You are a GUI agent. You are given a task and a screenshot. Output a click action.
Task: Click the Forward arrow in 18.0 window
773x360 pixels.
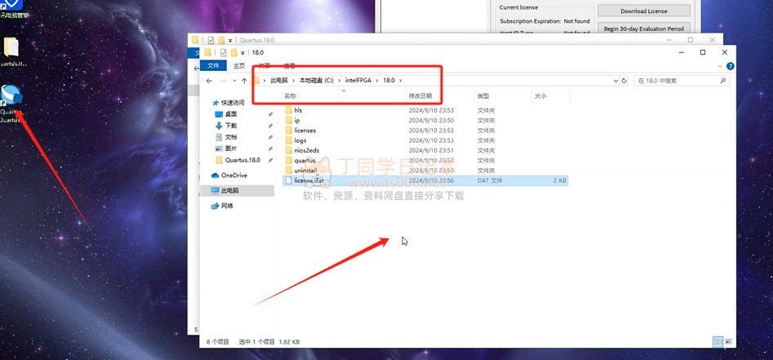[x=222, y=81]
